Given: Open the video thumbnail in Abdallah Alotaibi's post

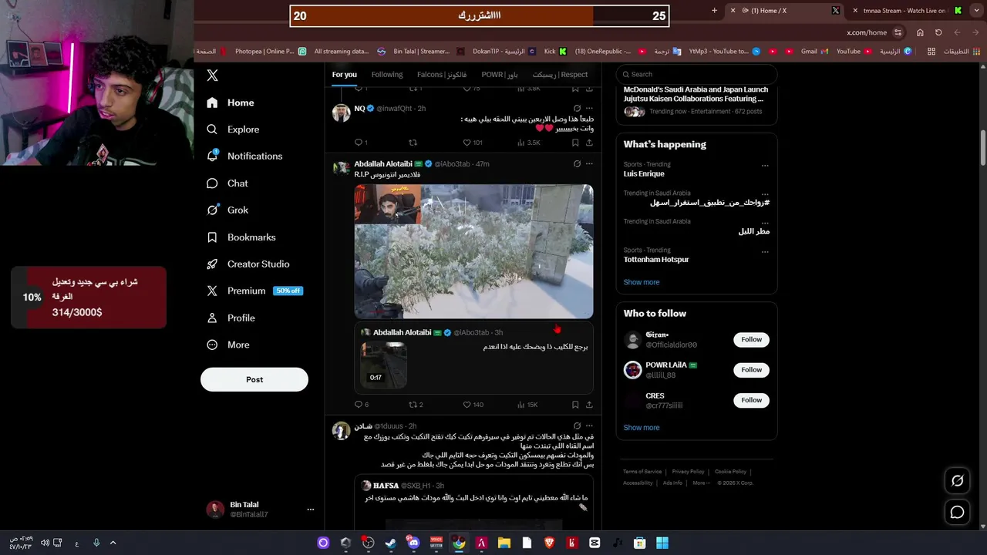Looking at the screenshot, I should [x=473, y=251].
